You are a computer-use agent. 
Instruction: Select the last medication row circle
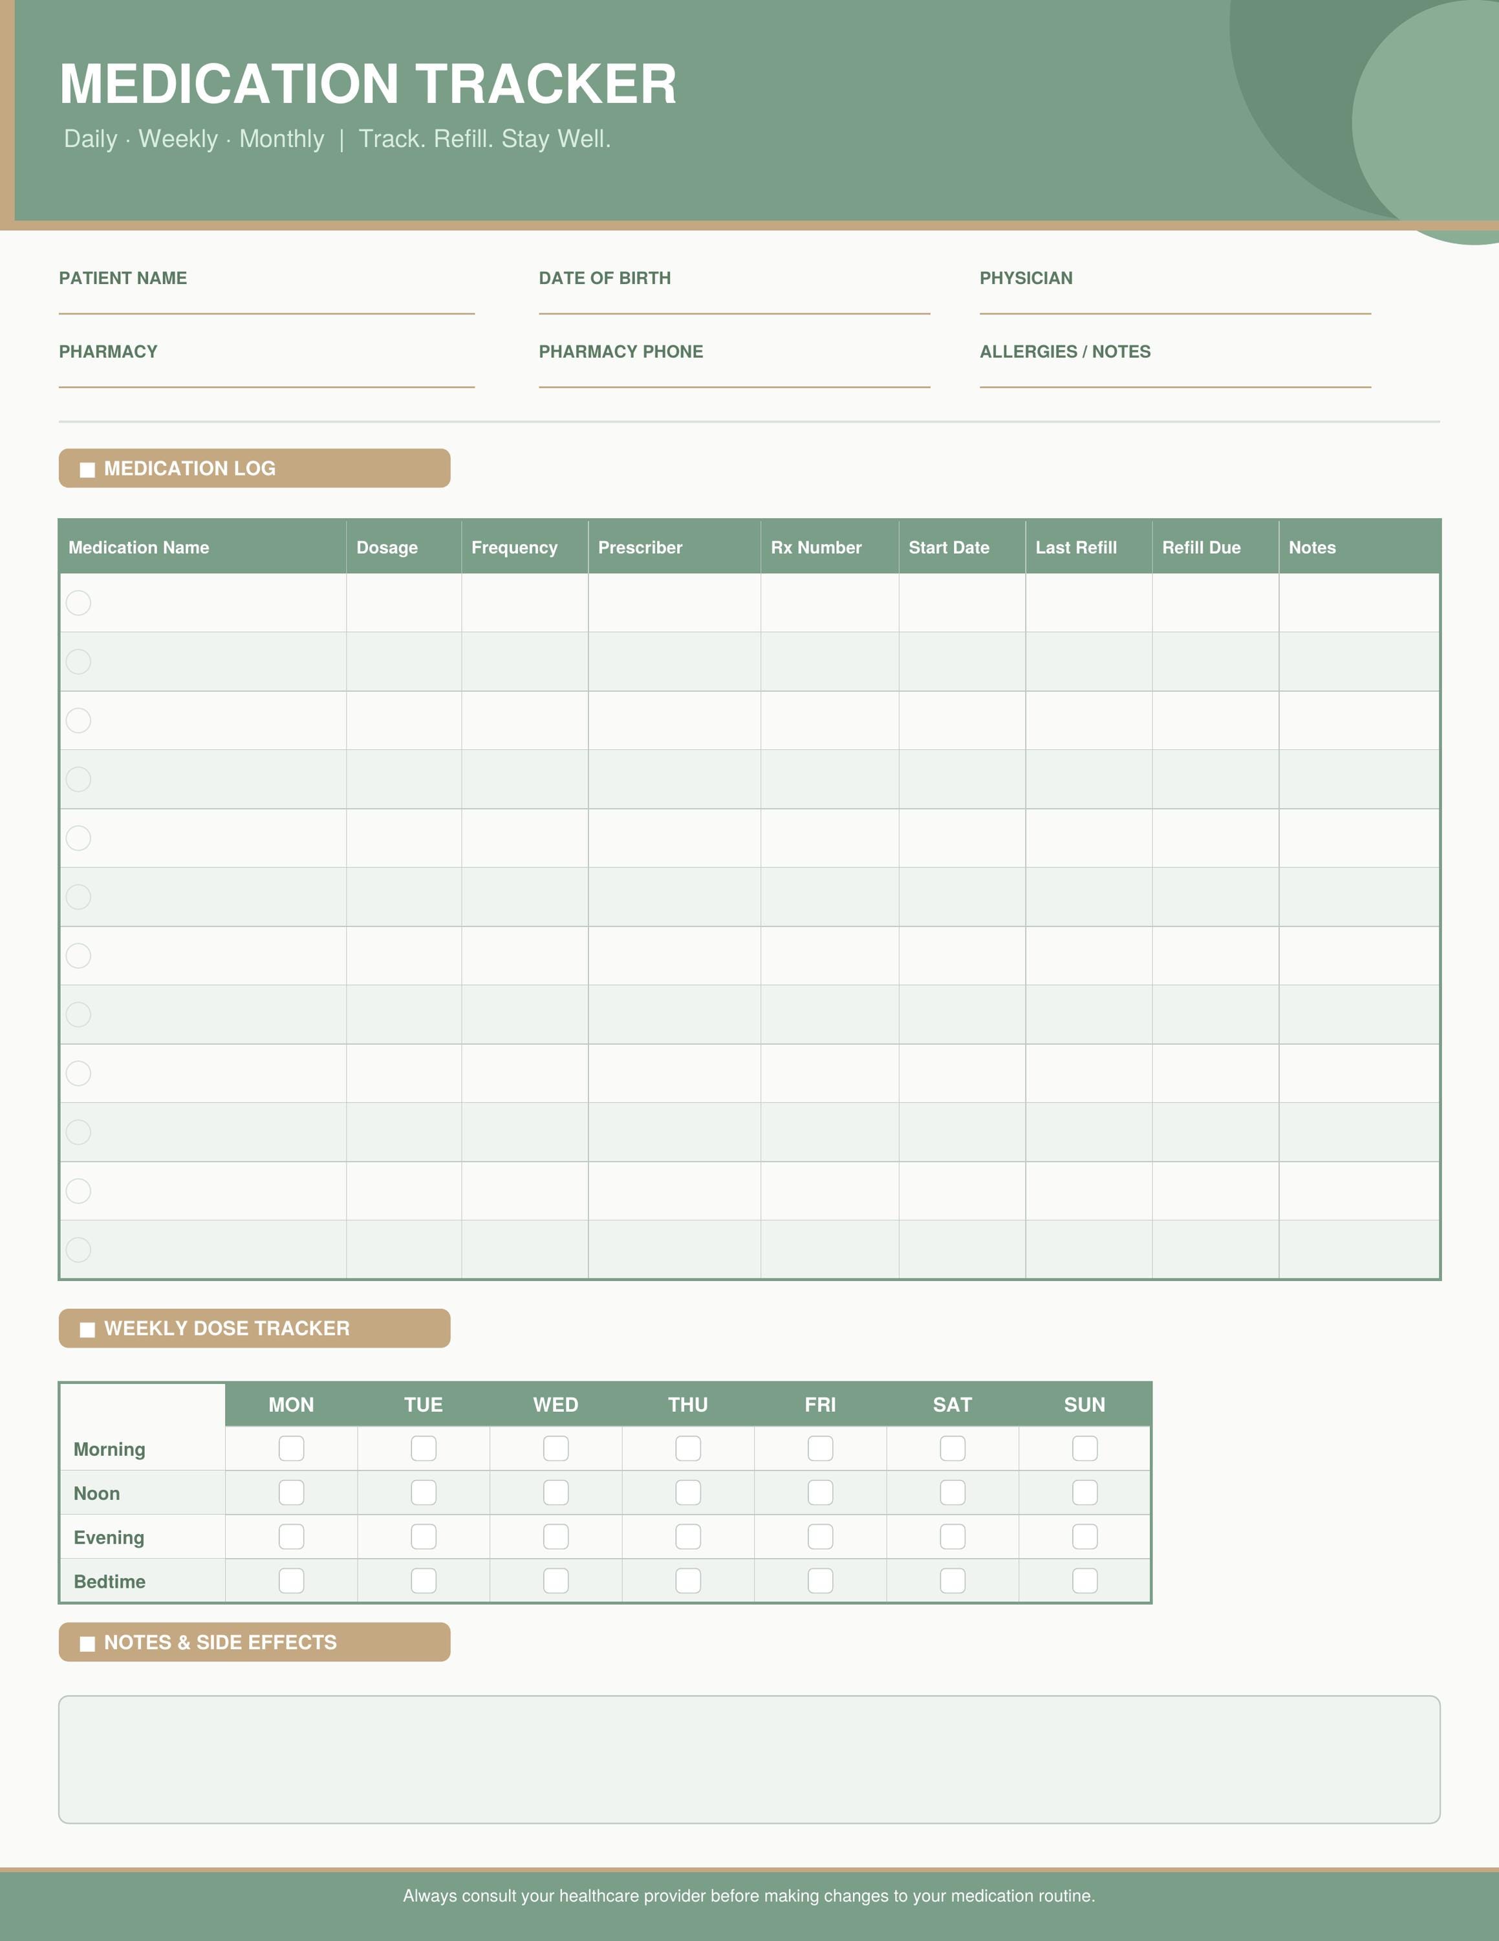pos(78,1249)
